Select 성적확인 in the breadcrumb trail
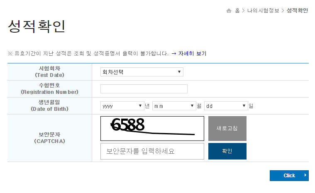 click(297, 11)
